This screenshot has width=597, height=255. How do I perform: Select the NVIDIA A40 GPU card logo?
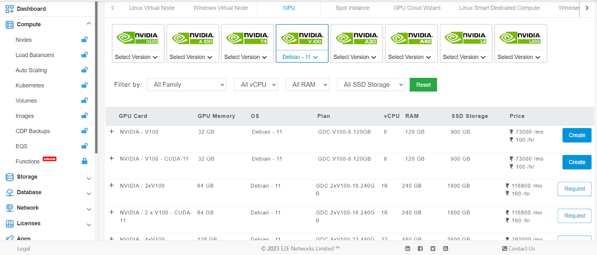click(411, 38)
